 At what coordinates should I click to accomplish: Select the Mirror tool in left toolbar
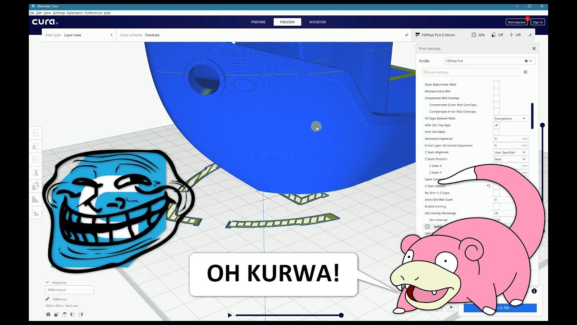[36, 172]
